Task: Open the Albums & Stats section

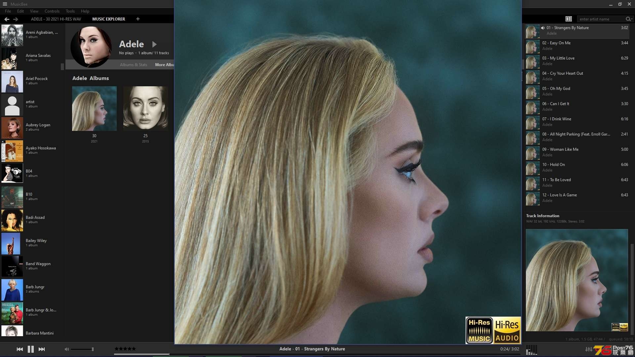Action: (134, 65)
